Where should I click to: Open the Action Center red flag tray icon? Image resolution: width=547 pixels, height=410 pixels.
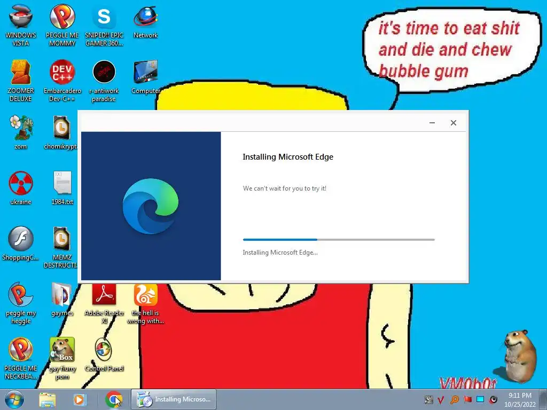(x=467, y=399)
